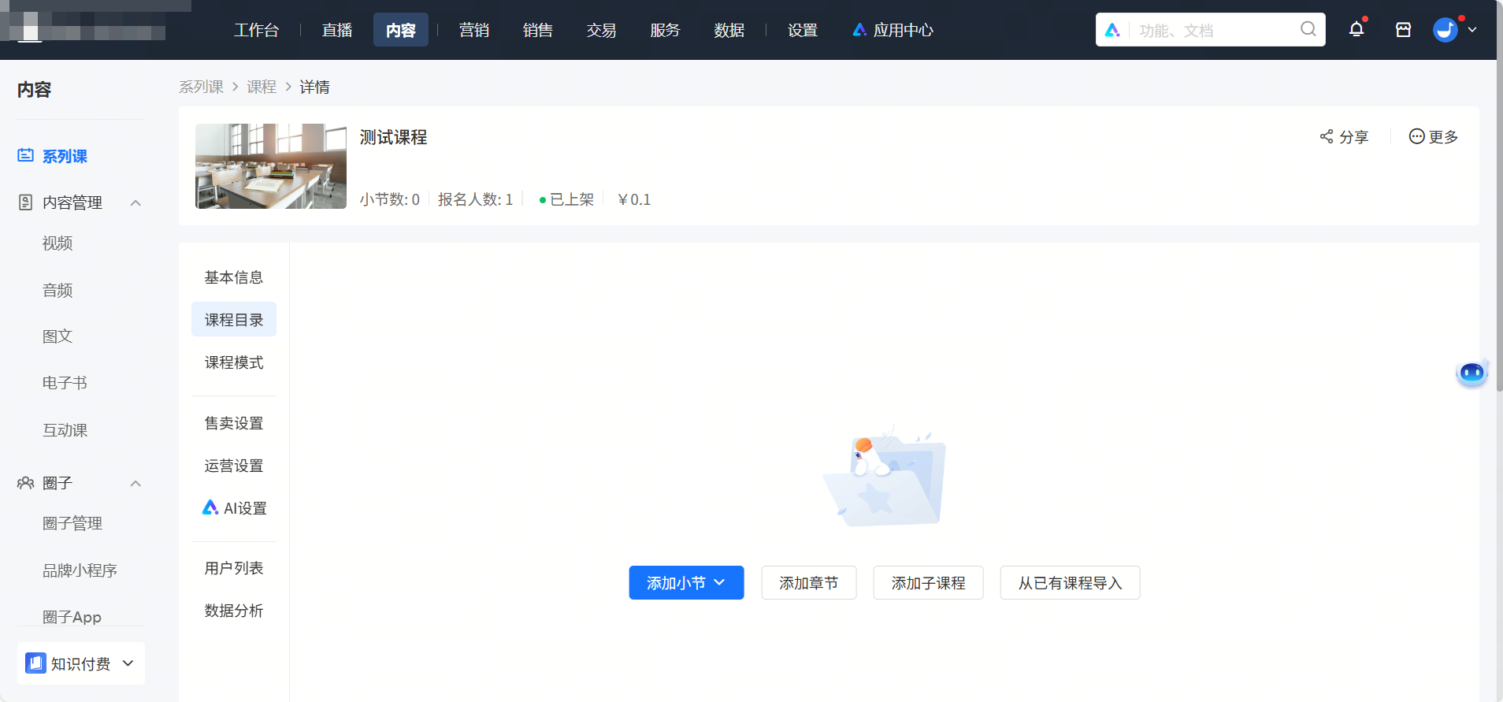Open 品牌小程序 in sidebar
This screenshot has width=1503, height=702.
click(80, 570)
